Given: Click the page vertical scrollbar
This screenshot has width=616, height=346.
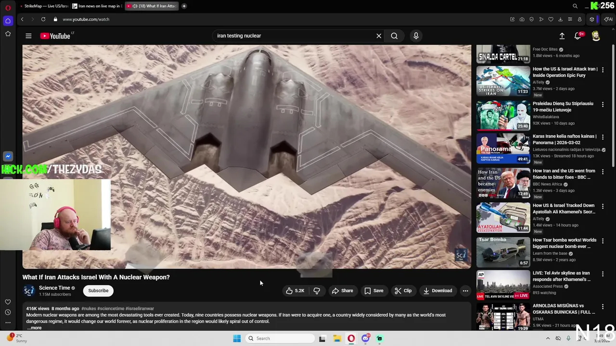Looking at the screenshot, I should [x=613, y=106].
